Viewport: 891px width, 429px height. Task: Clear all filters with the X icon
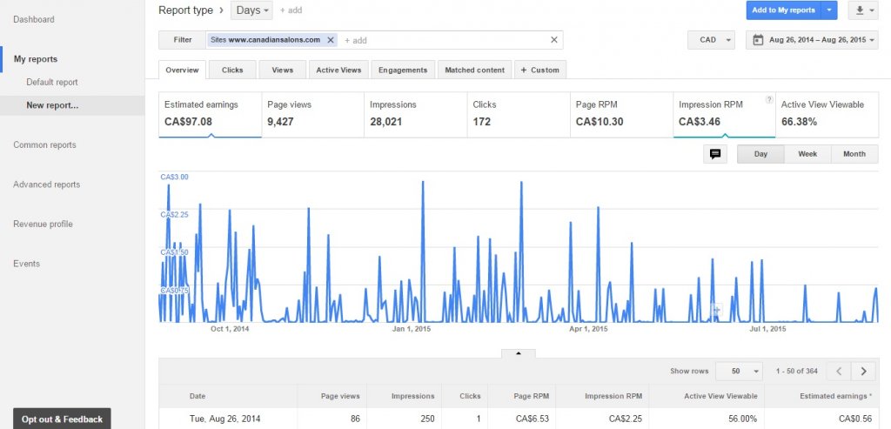coord(554,40)
